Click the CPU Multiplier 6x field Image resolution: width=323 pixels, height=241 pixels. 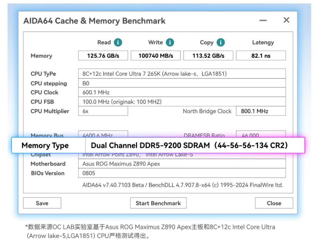click(x=103, y=111)
